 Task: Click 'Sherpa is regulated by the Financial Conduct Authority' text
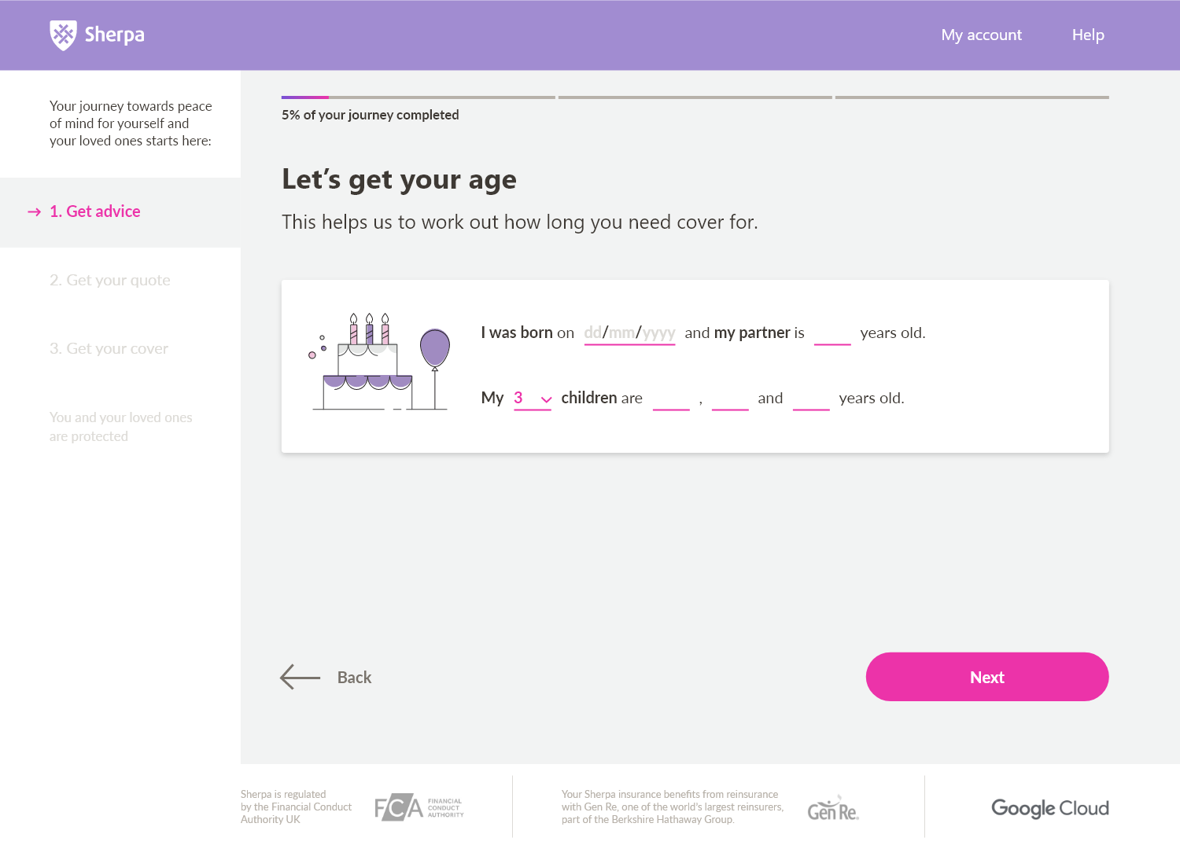pyautogui.click(x=296, y=807)
